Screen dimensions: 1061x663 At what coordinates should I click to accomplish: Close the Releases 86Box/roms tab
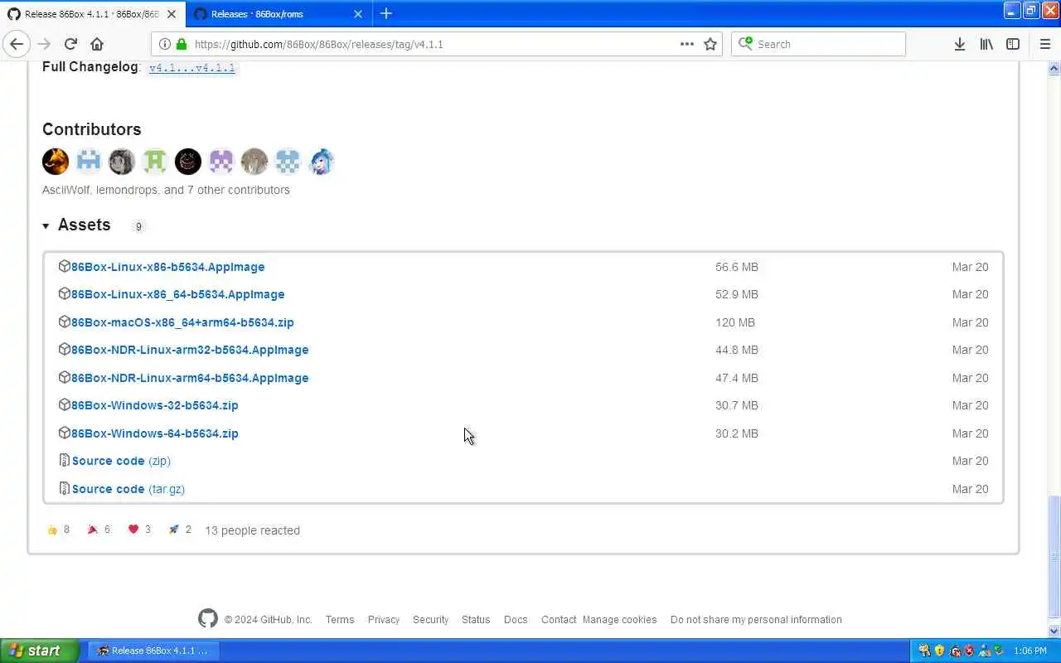click(358, 14)
